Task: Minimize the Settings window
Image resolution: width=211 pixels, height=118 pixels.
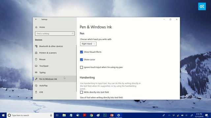Action: pos(164,19)
